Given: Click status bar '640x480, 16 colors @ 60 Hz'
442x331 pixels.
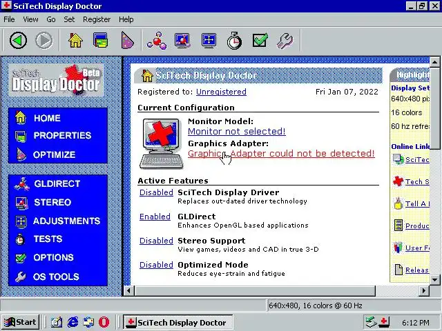Looking at the screenshot, I should coord(316,305).
